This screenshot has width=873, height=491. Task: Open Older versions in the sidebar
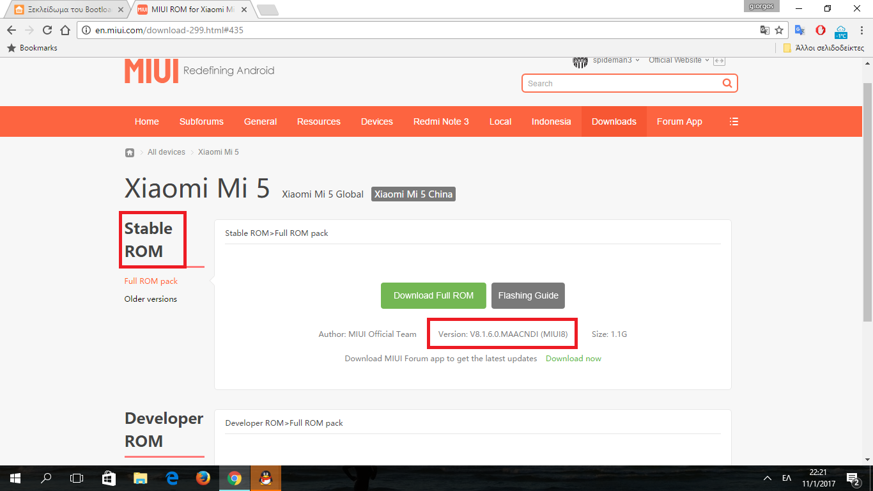click(151, 299)
